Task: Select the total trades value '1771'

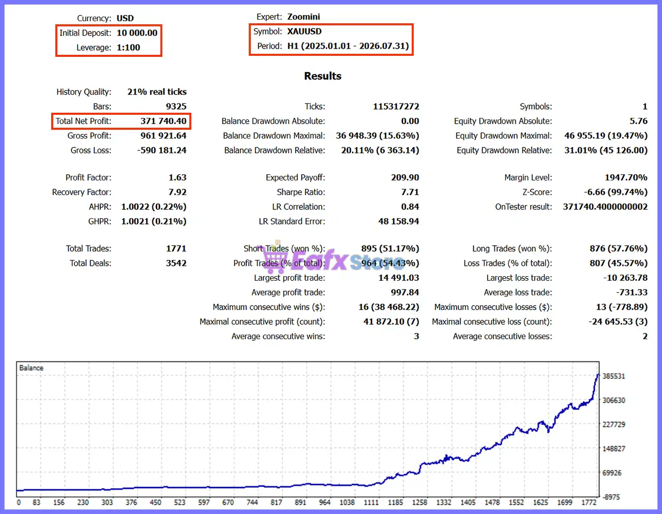Action: click(x=176, y=248)
